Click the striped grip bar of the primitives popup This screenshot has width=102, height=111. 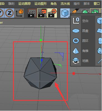(86, 14)
